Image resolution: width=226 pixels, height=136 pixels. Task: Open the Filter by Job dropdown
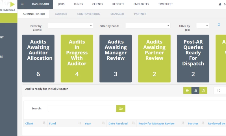tap(203, 25)
